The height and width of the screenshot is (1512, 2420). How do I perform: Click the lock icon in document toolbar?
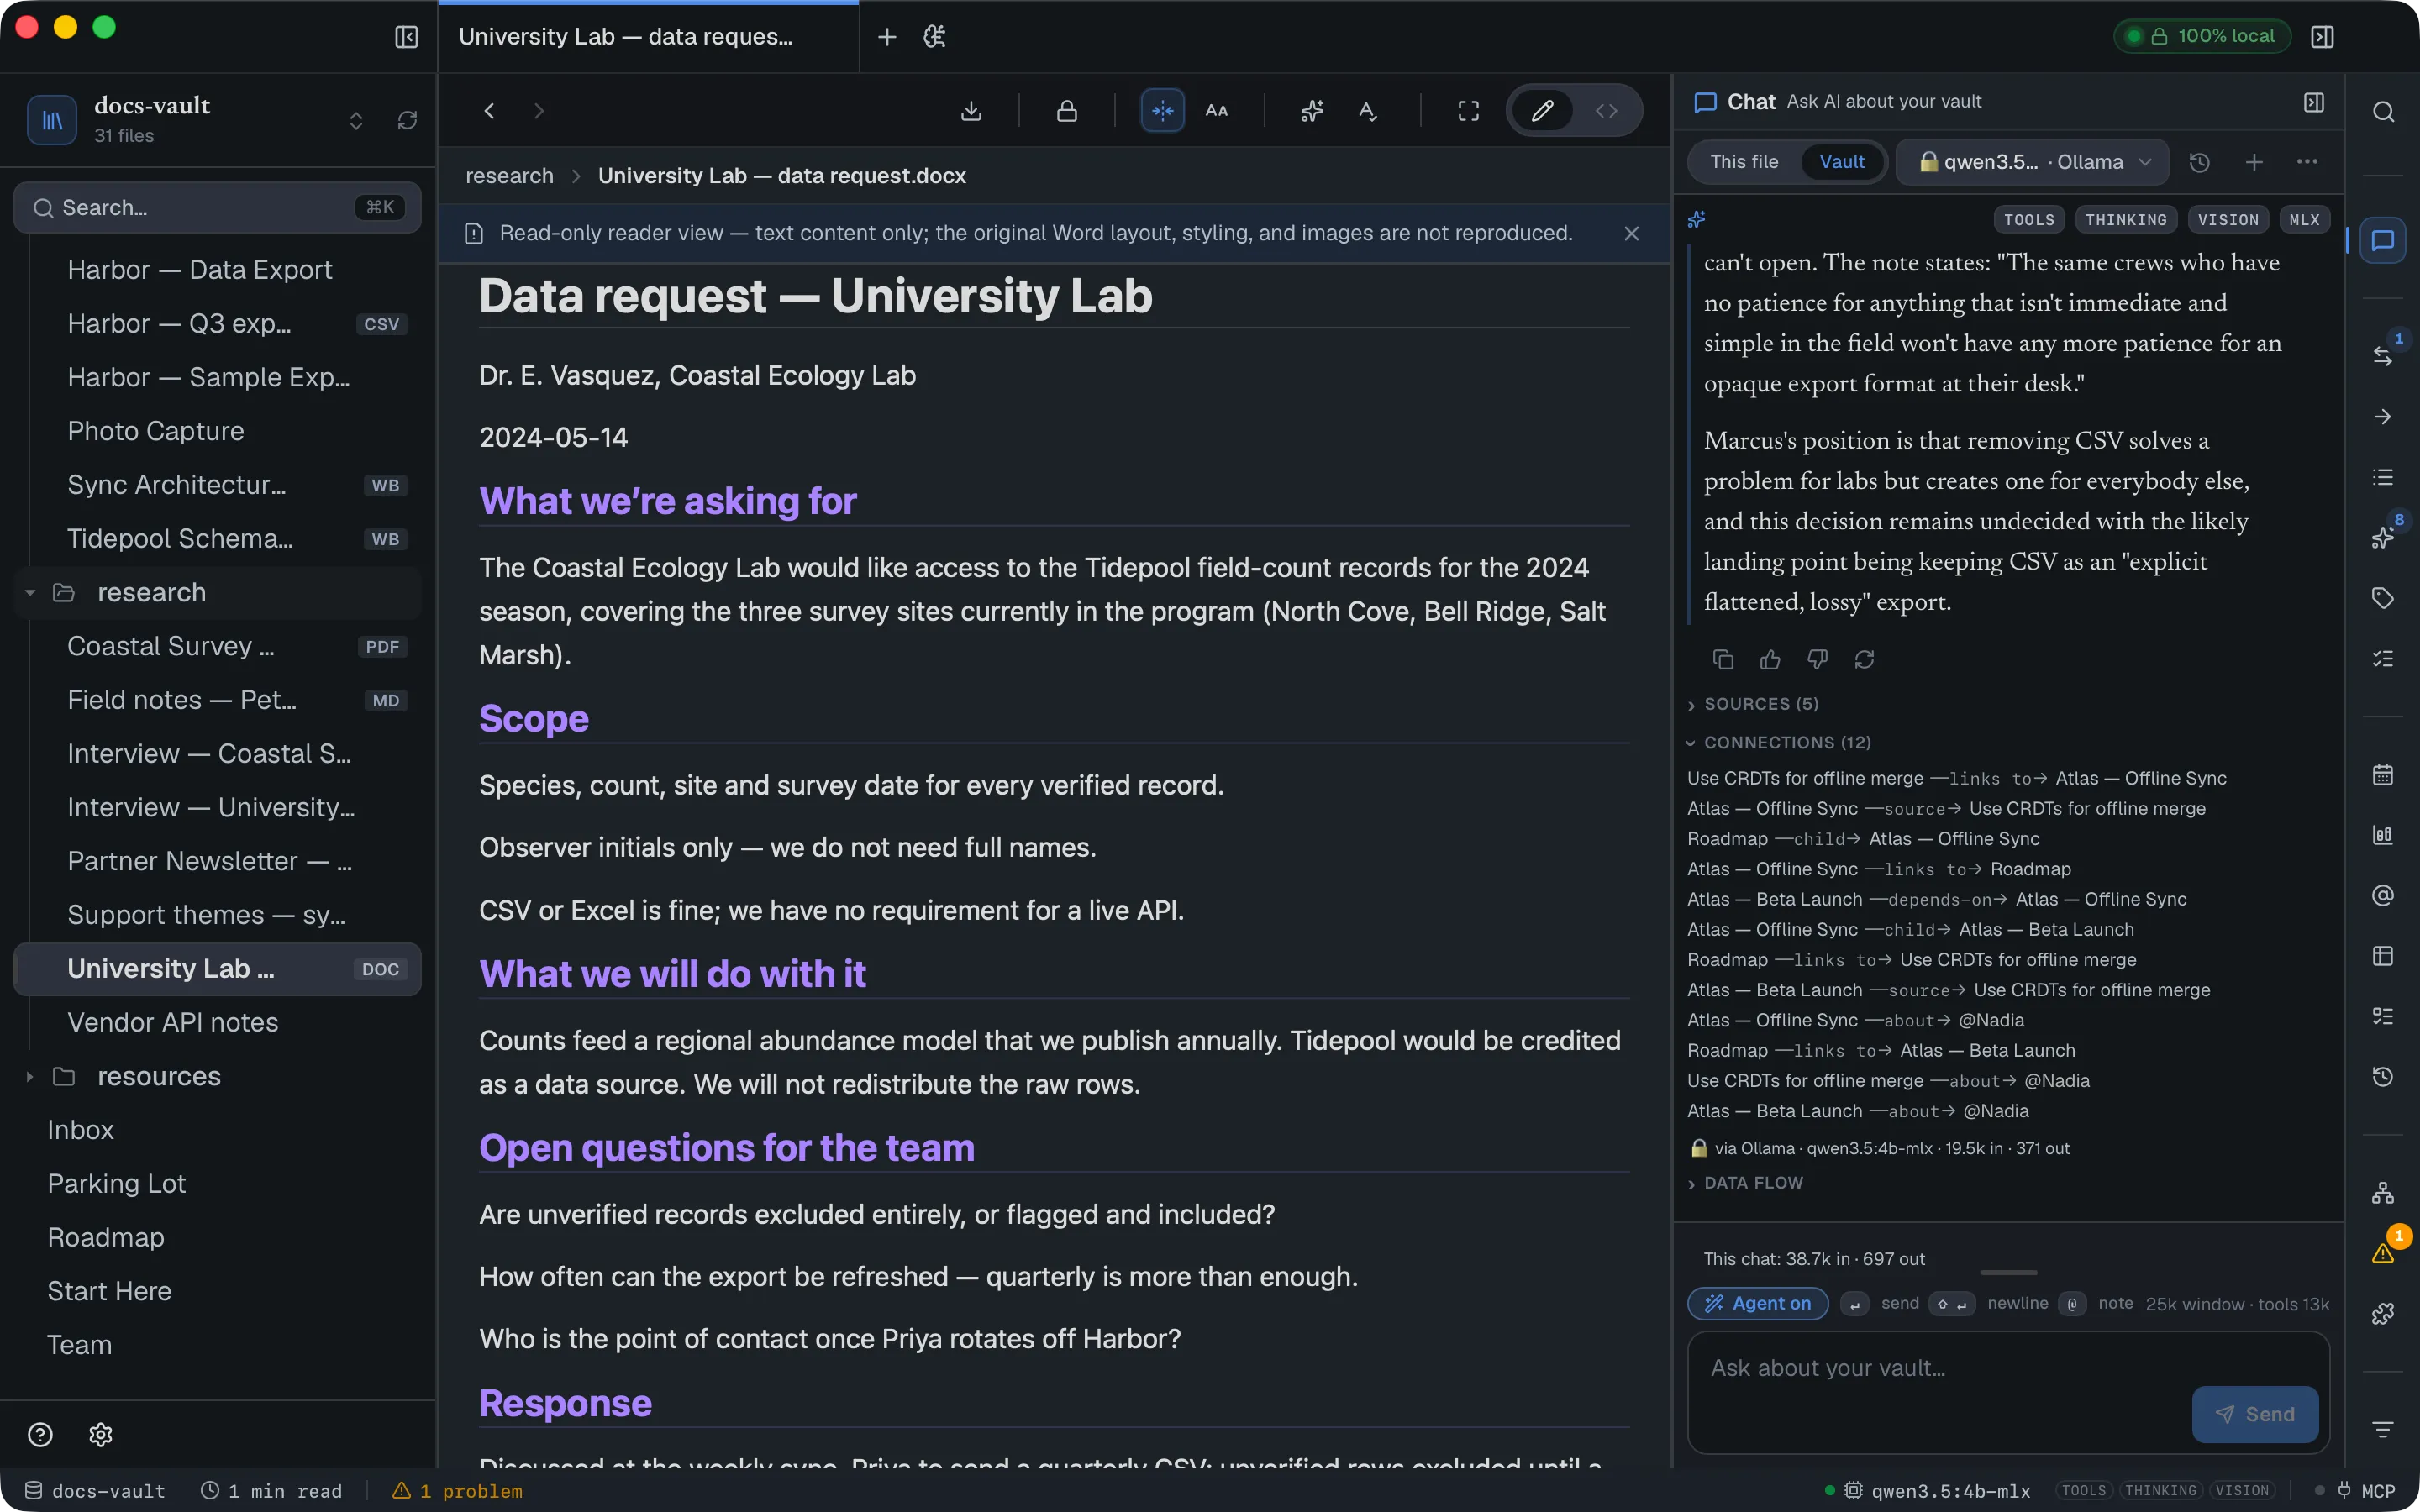(x=1066, y=111)
